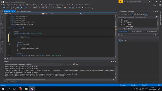Screen dimensions: 162x91
Task: Toggle categorized view in Properties panel
Action: (119, 40)
